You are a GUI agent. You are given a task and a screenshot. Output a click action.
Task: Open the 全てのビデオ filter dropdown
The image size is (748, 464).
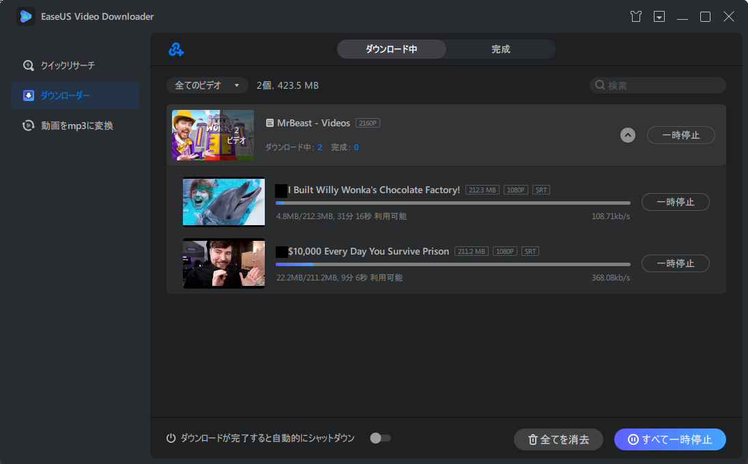tap(207, 85)
